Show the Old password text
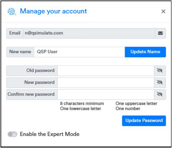The height and width of the screenshot is (148, 172). point(160,71)
